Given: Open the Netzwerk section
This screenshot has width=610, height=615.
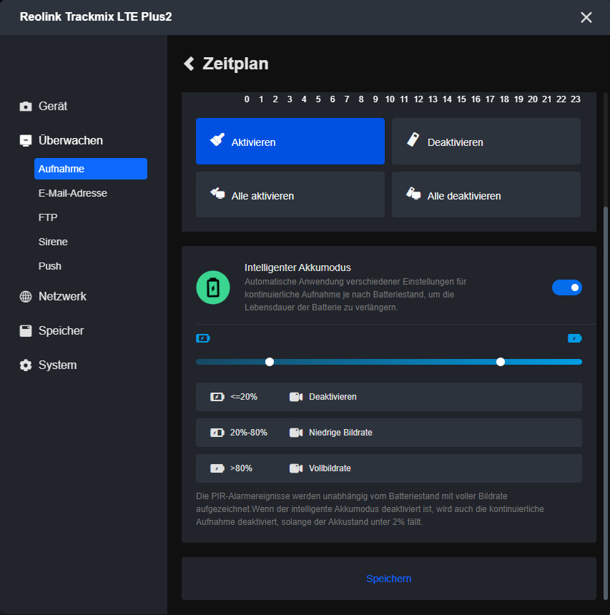Looking at the screenshot, I should click(62, 297).
